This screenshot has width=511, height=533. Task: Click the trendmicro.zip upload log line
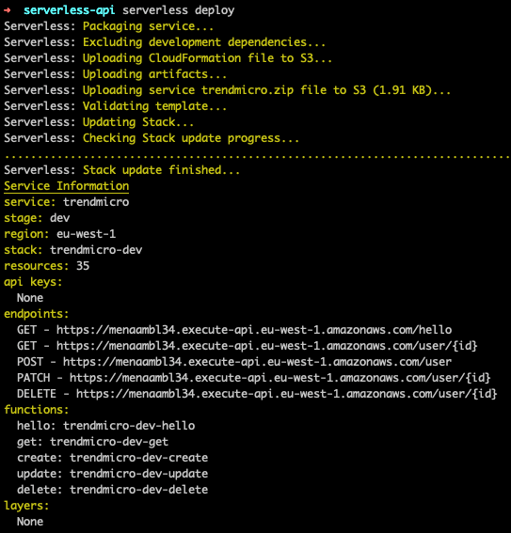click(x=227, y=90)
